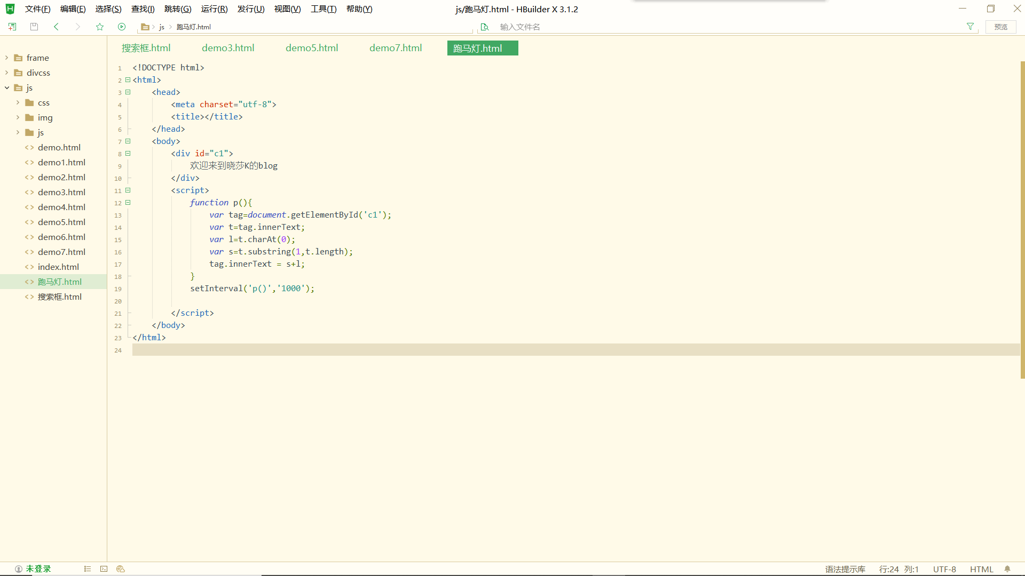
Task: Collapse the body tag fold on line 7
Action: (128, 141)
